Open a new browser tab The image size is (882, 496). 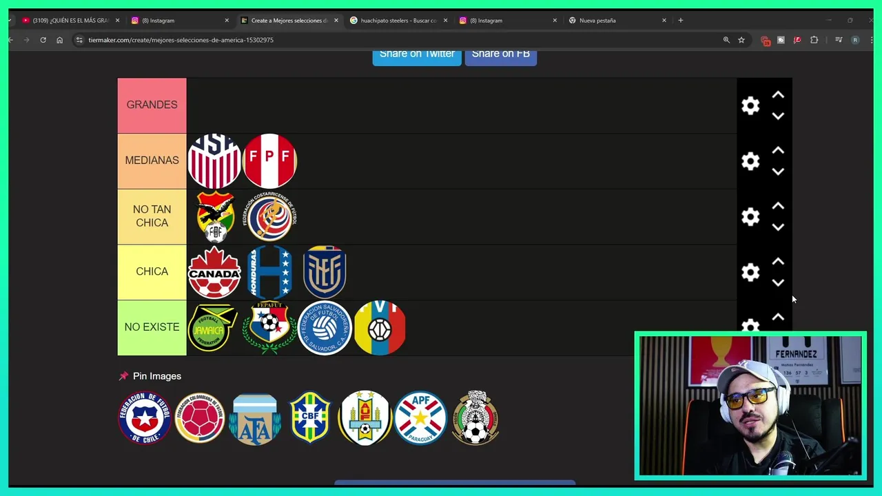(681, 21)
